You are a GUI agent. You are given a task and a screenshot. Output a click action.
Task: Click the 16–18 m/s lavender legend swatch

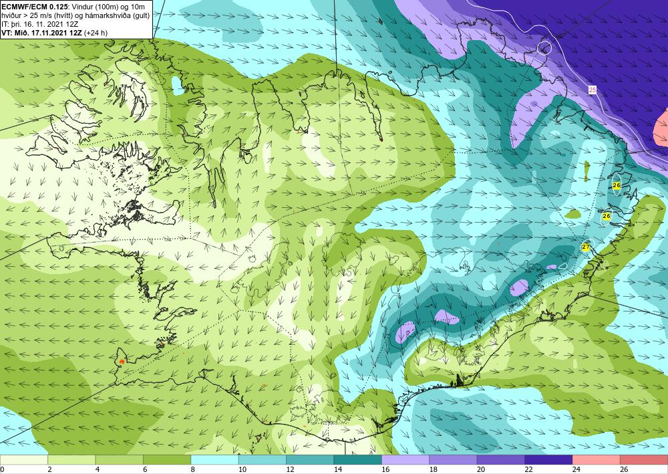coord(405,460)
